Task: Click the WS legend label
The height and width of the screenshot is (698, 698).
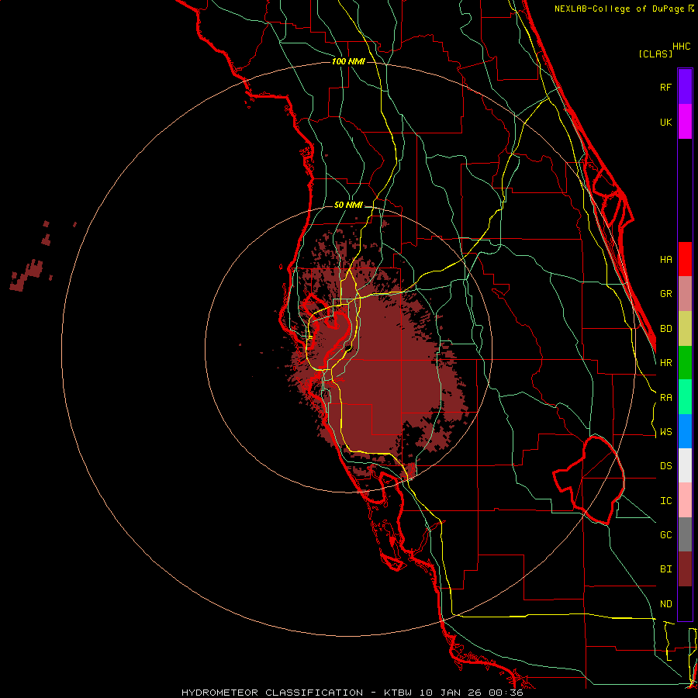Action: (x=665, y=431)
